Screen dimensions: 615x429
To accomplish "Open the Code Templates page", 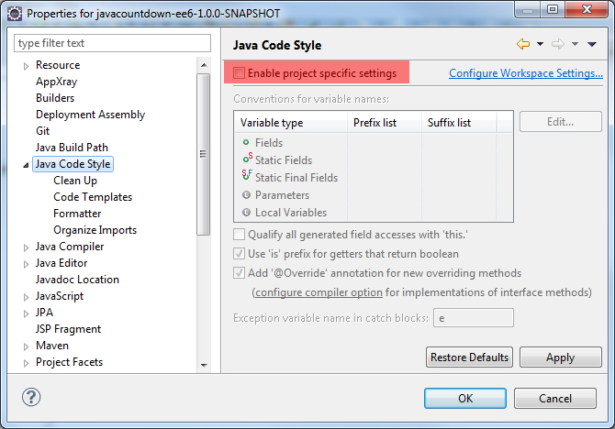I will click(x=93, y=197).
